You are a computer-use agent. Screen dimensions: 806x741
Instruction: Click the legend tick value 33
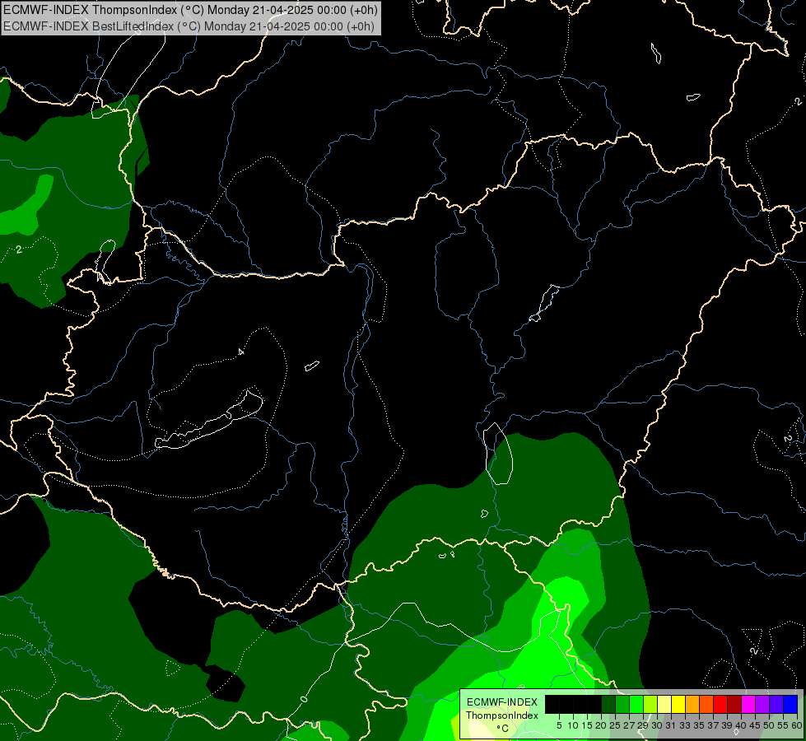point(685,725)
